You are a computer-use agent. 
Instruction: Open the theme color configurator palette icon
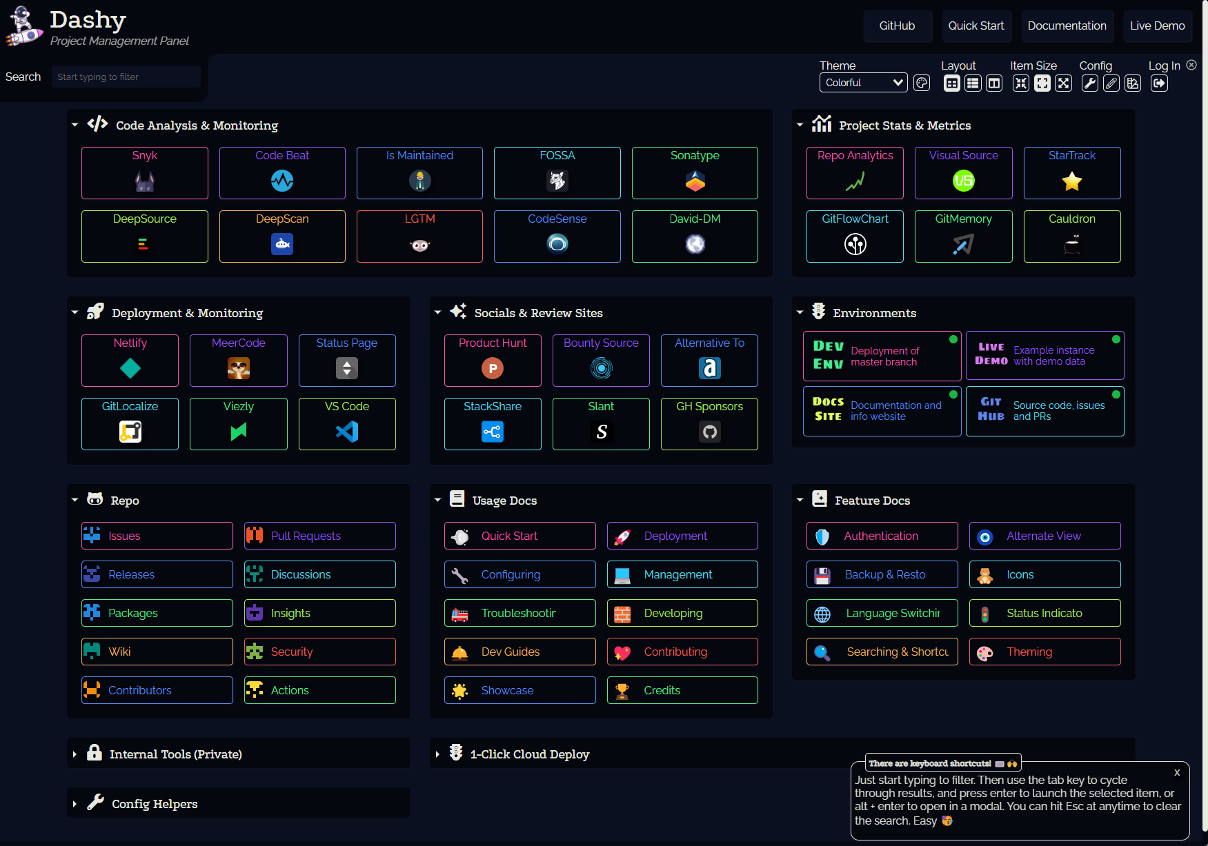tap(922, 83)
